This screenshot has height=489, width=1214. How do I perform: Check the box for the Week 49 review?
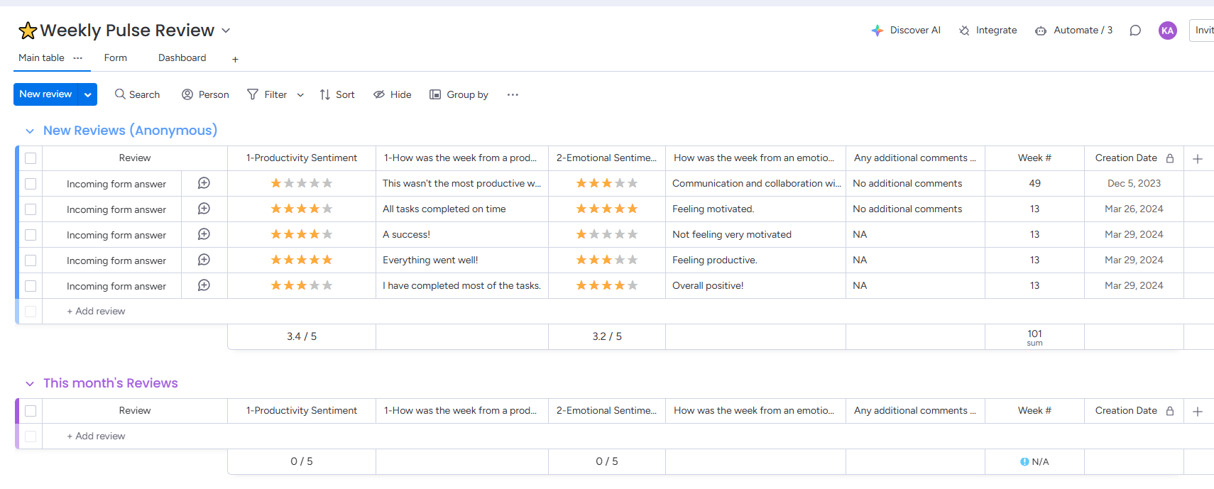(31, 184)
